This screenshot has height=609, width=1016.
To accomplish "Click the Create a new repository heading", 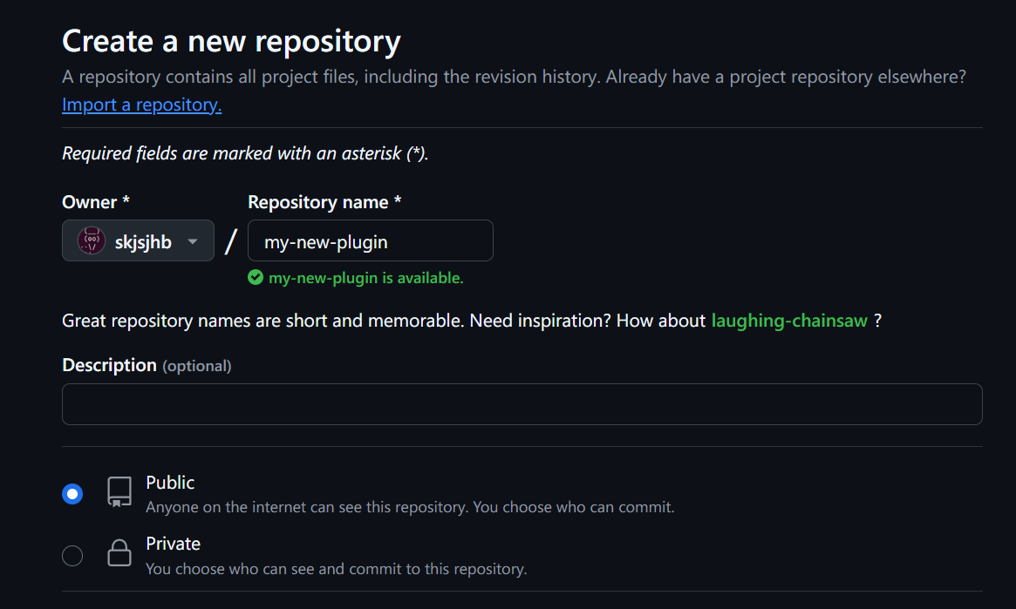I will point(230,40).
